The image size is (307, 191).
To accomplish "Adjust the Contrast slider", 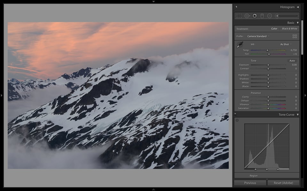I will pyautogui.click(x=268, y=69).
